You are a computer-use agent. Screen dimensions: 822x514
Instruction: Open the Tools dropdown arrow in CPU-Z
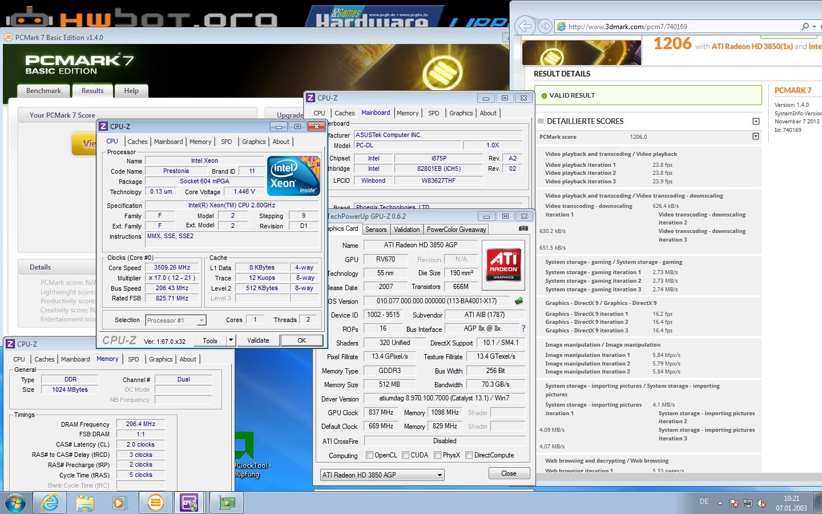click(x=231, y=340)
